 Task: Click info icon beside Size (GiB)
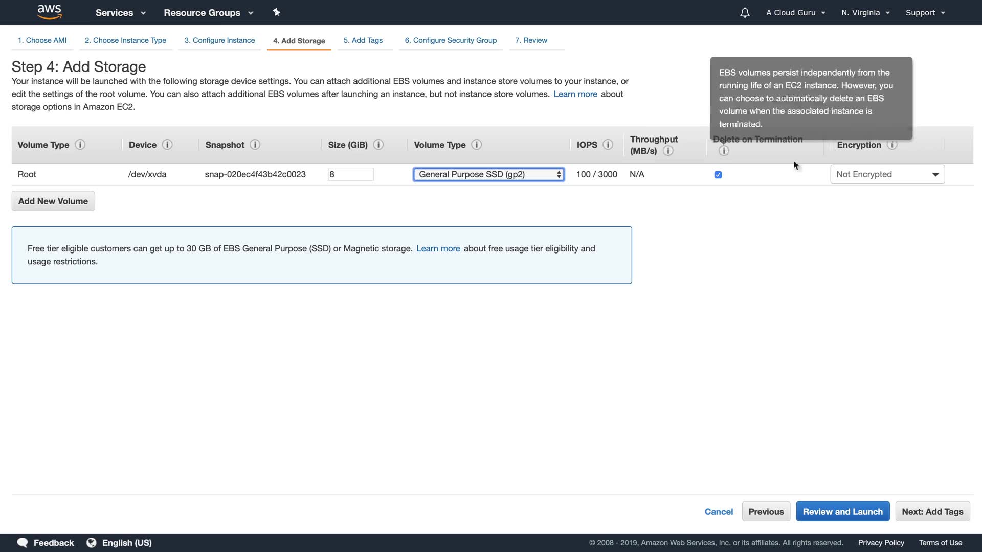coord(378,145)
